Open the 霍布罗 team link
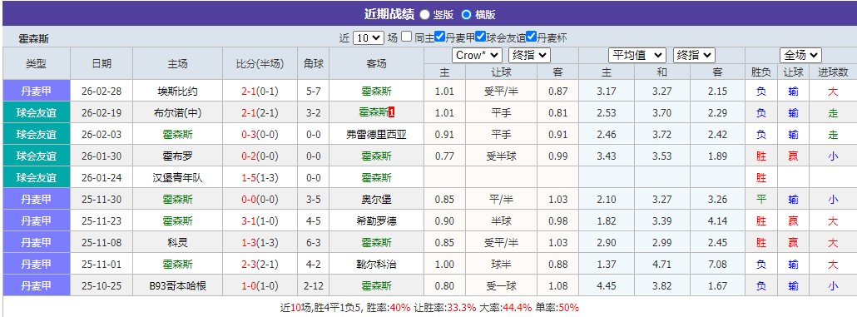Image resolution: width=857 pixels, height=317 pixels. (x=177, y=156)
